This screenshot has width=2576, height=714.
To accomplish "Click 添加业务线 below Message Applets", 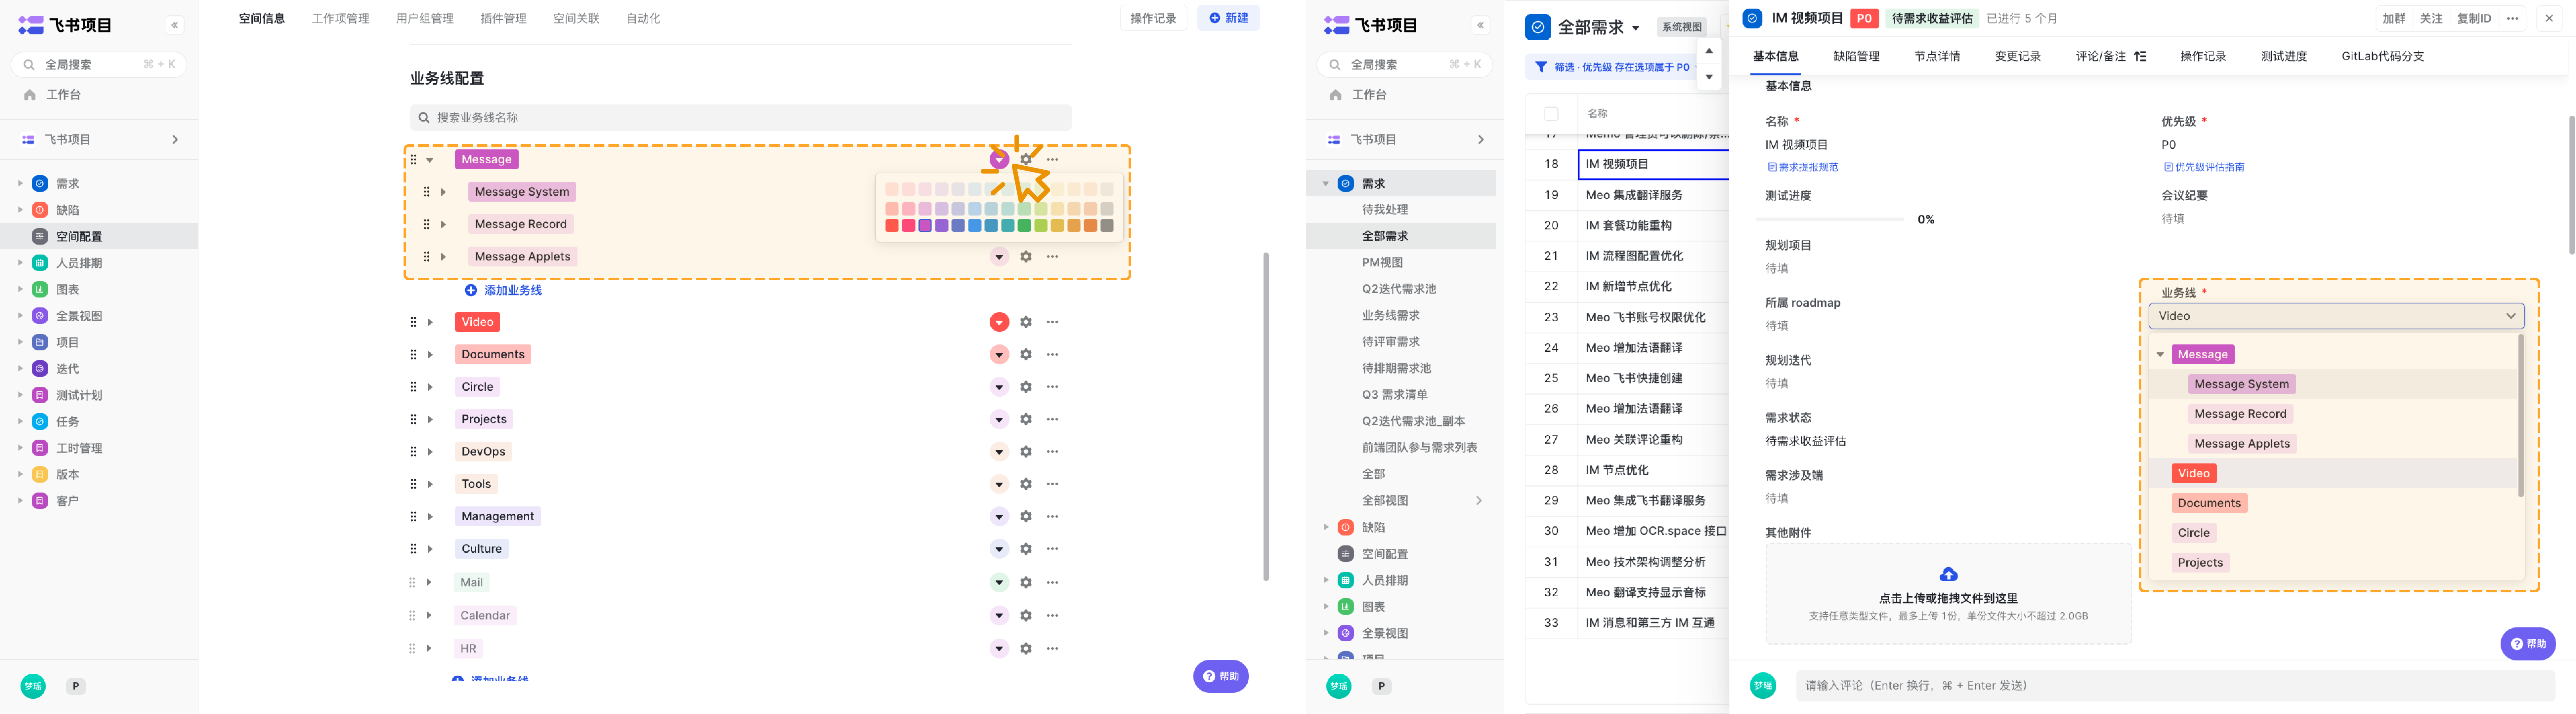I will click(x=504, y=290).
